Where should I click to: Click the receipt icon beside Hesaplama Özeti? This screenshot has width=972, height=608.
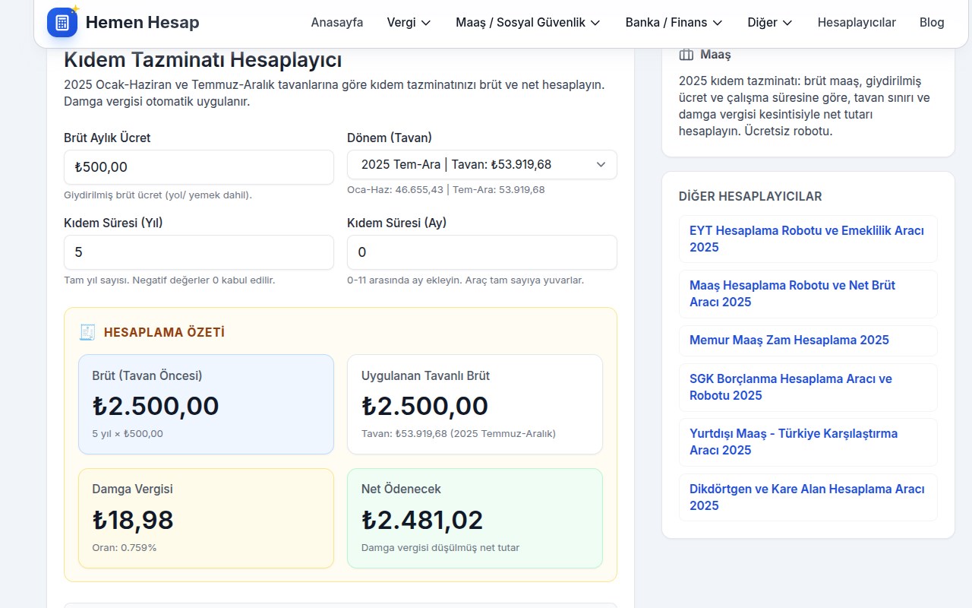(87, 332)
